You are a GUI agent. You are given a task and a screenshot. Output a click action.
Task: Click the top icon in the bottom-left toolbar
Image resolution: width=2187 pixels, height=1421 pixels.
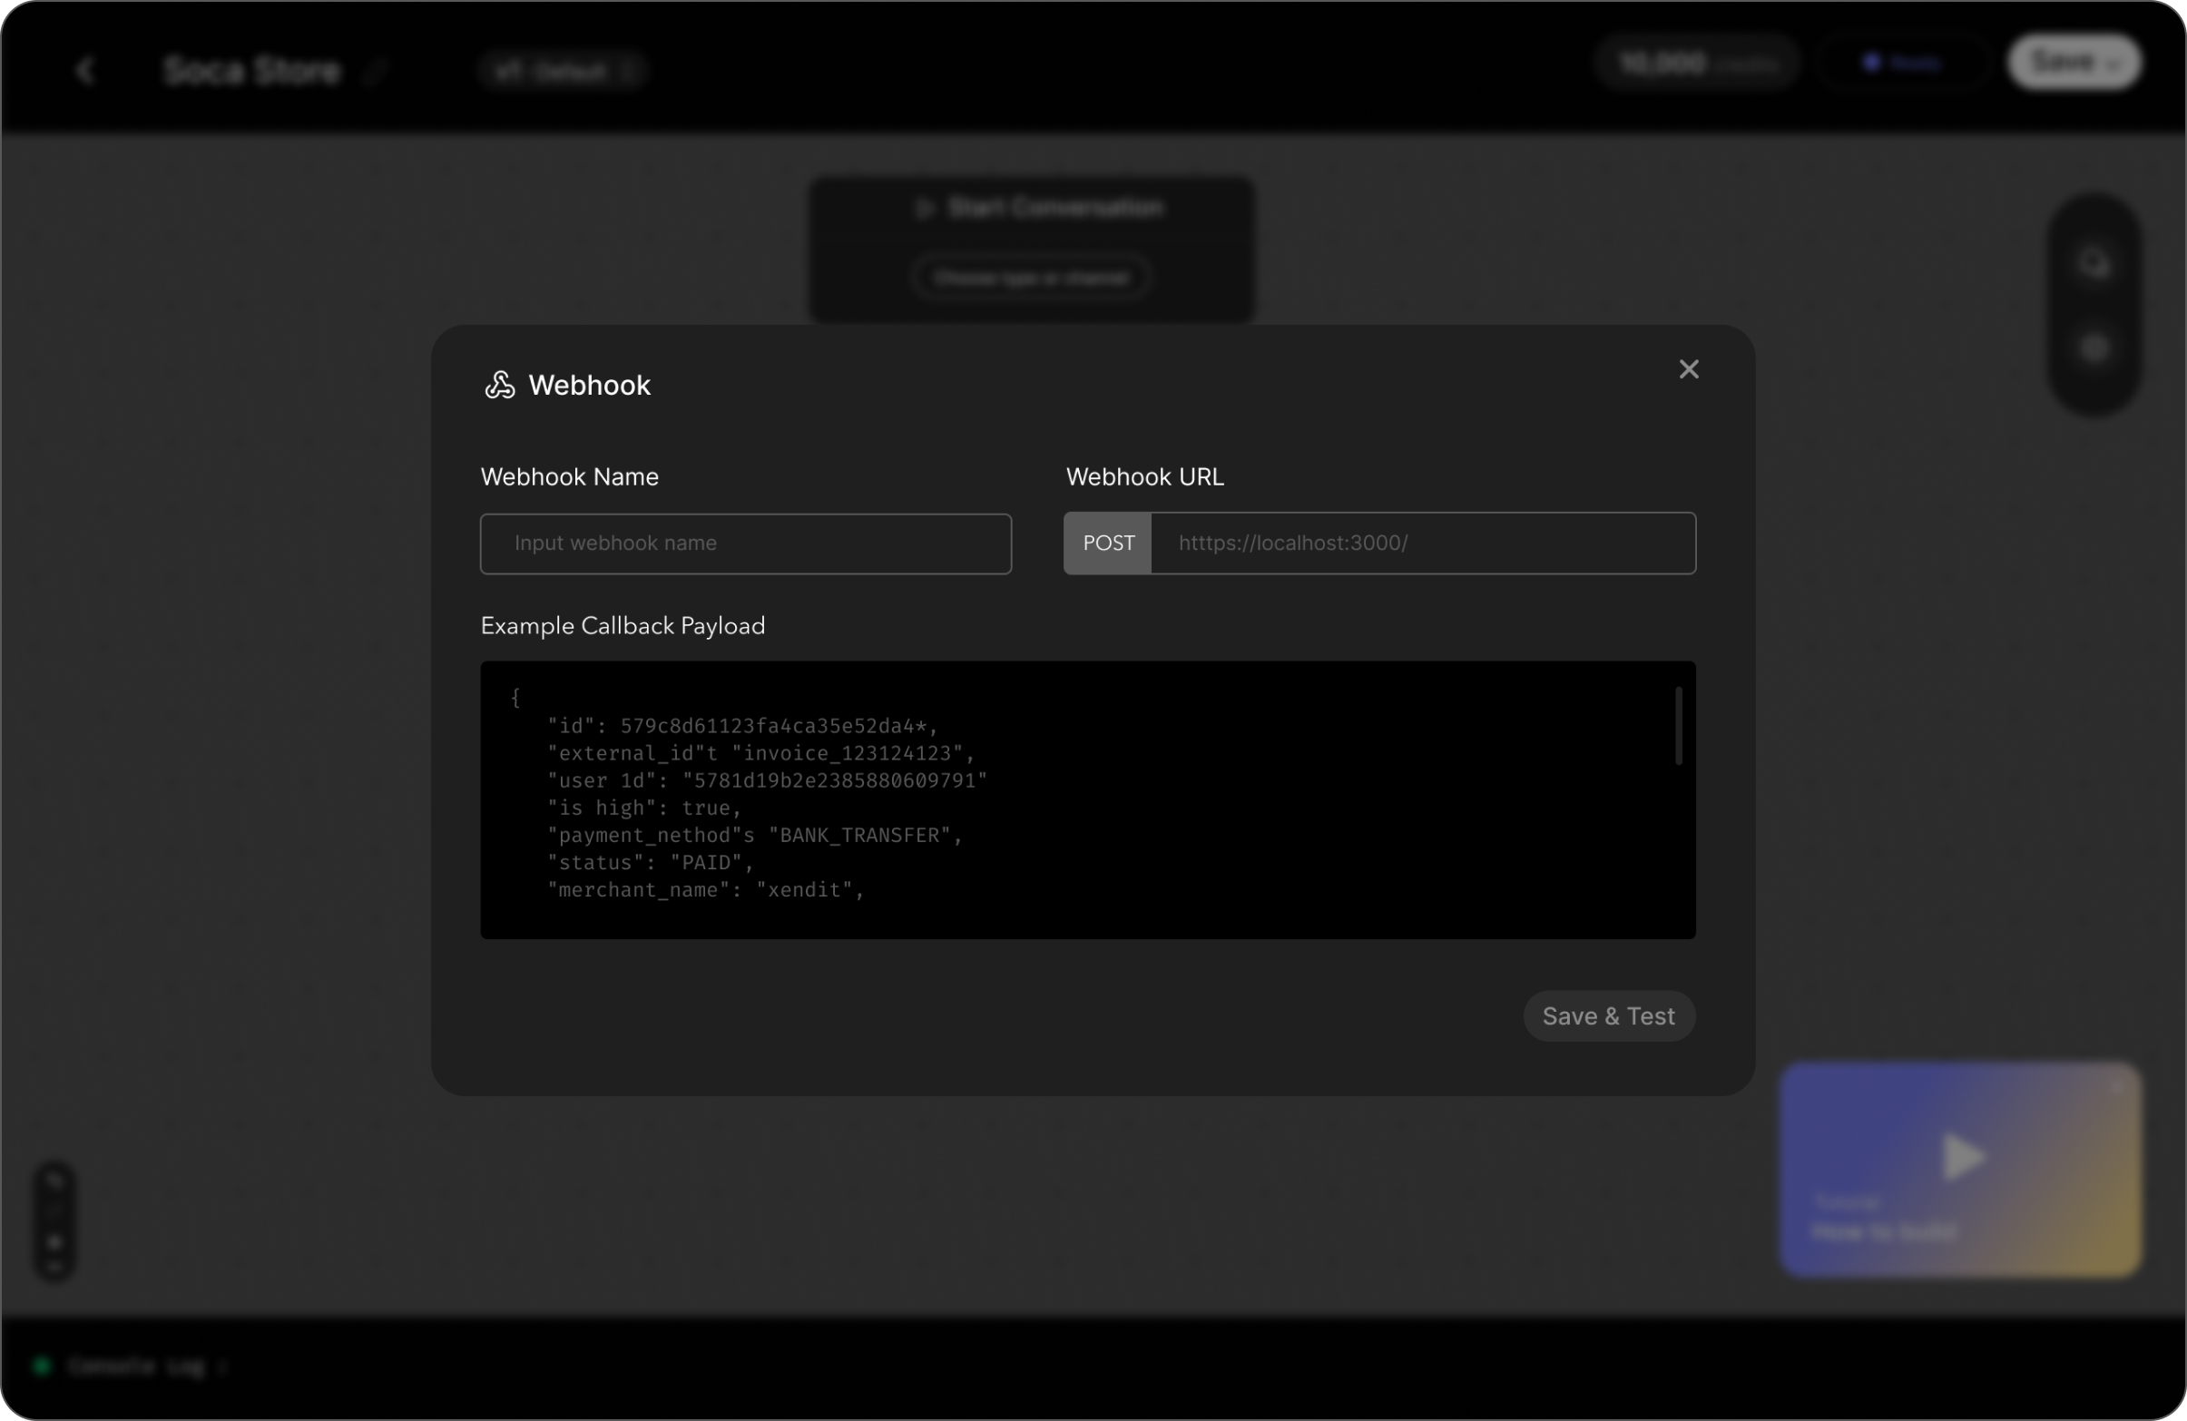56,1181
